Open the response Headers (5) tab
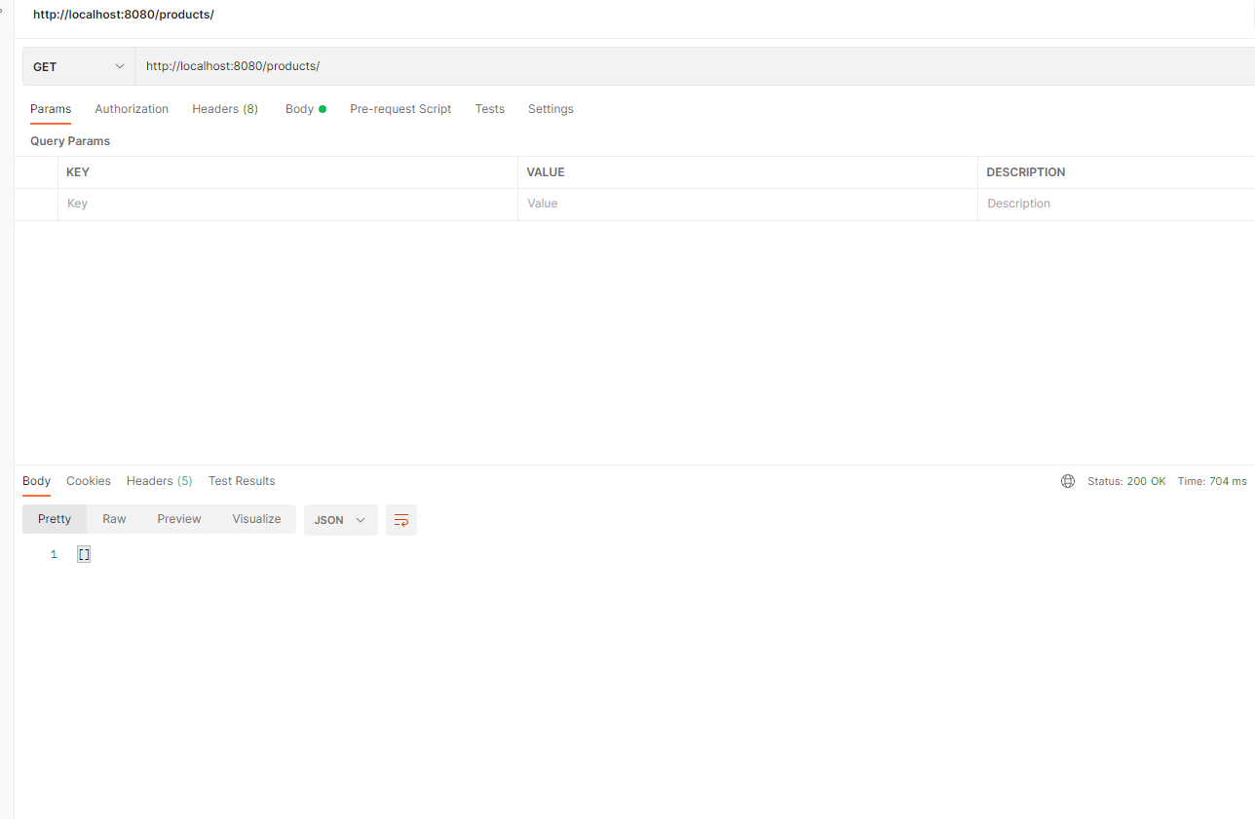 point(160,481)
